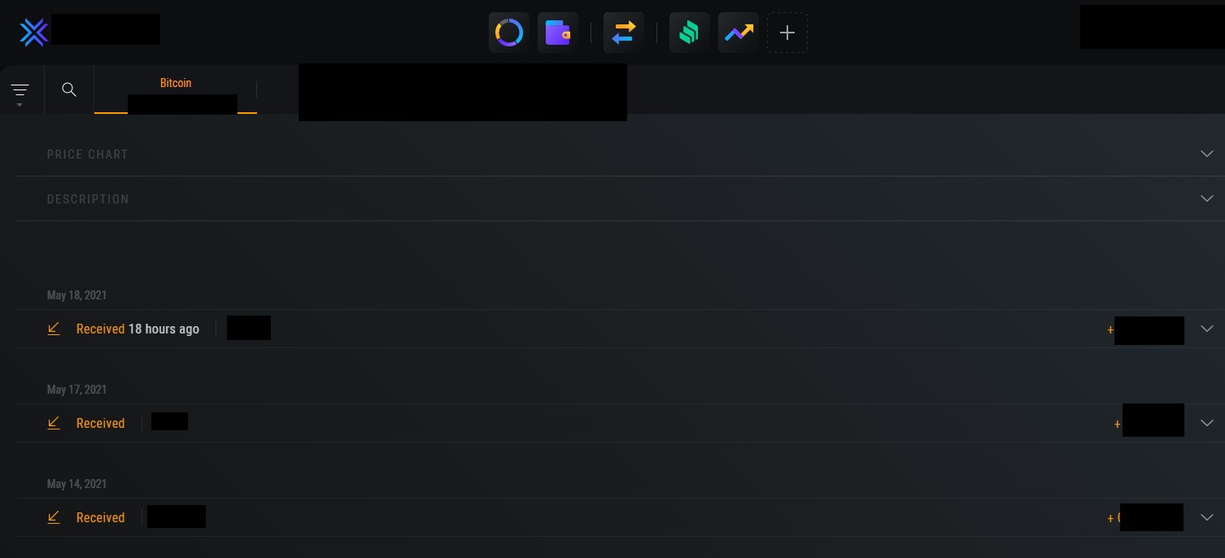Open the Wallet icon
Screen dimensions: 1225x558
[x=558, y=33]
